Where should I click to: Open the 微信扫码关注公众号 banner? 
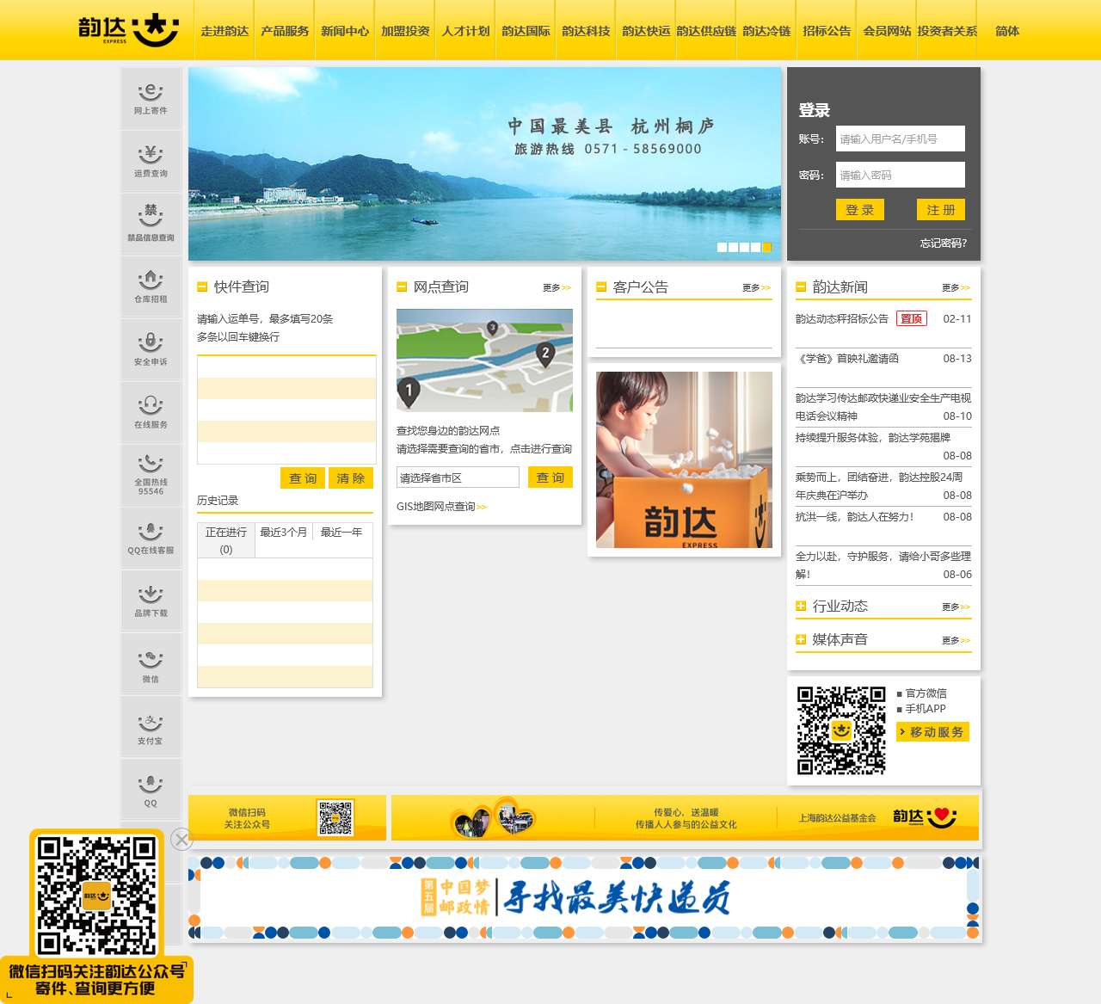[x=287, y=817]
